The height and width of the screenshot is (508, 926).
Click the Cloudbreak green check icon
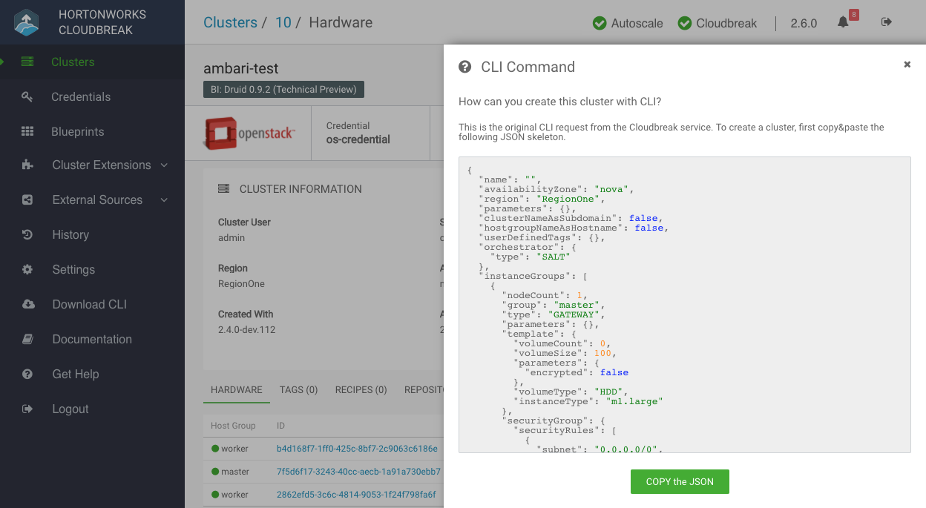click(685, 23)
